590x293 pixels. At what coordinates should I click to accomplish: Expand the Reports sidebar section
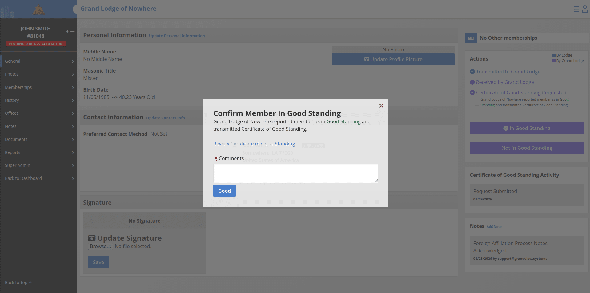39,152
